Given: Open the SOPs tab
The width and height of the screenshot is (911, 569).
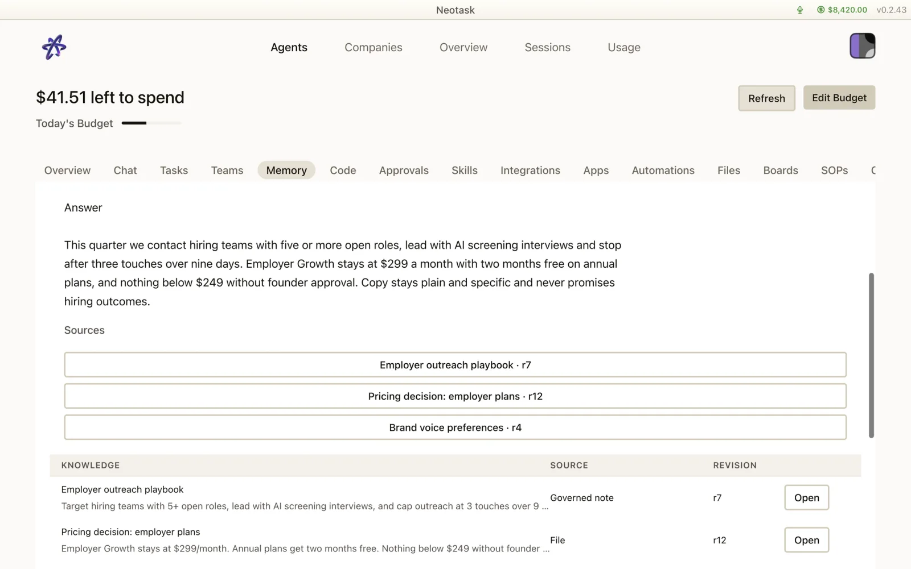Looking at the screenshot, I should (834, 170).
